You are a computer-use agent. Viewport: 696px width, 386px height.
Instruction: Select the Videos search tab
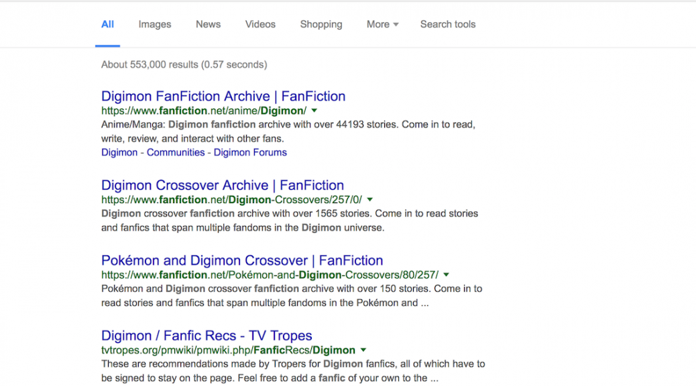click(260, 24)
